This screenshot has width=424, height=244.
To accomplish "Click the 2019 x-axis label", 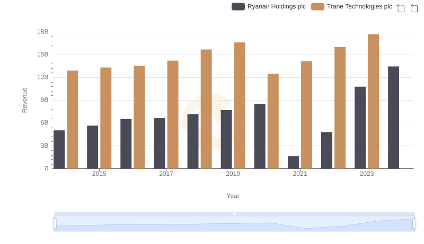I will [233, 174].
